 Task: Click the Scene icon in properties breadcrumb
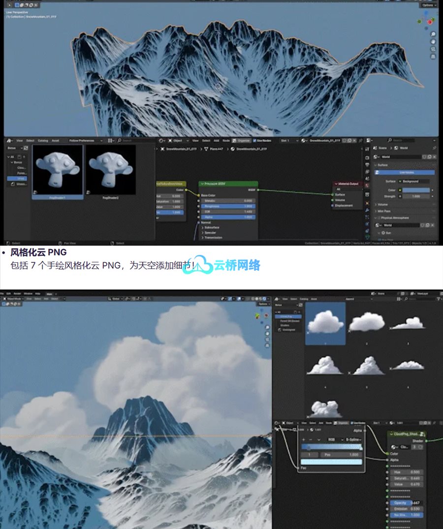pyautogui.click(x=377, y=148)
